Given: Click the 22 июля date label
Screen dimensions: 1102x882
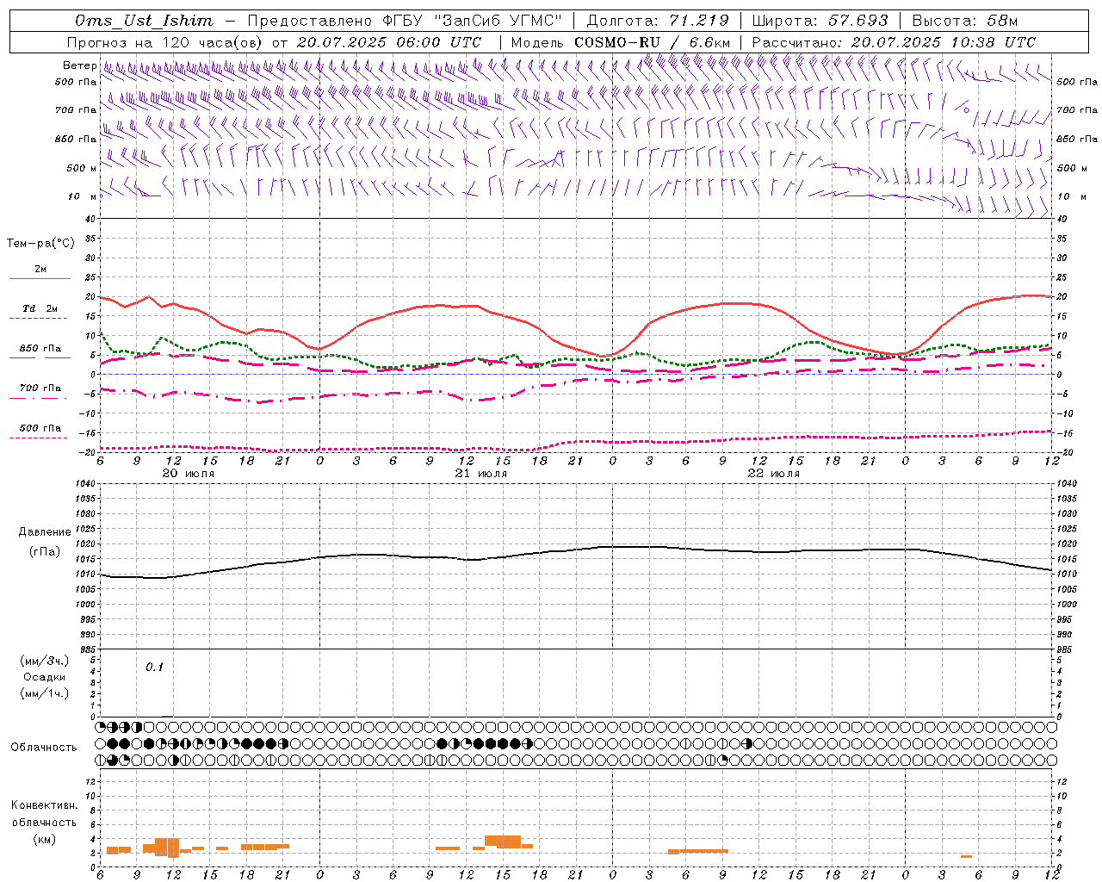Looking at the screenshot, I should (773, 474).
